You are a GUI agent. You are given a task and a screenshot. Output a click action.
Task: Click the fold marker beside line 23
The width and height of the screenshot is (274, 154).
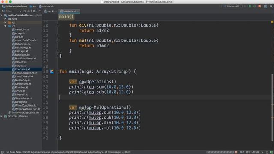point(58,41)
